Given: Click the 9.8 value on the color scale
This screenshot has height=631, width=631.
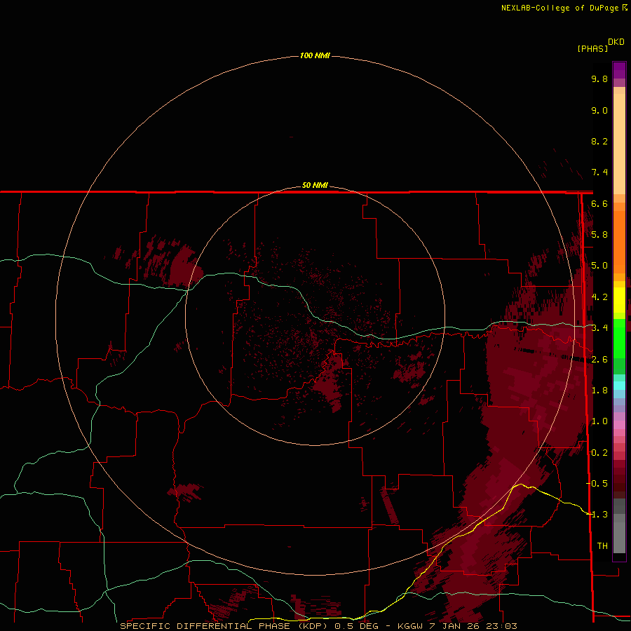Looking at the screenshot, I should click(x=599, y=79).
